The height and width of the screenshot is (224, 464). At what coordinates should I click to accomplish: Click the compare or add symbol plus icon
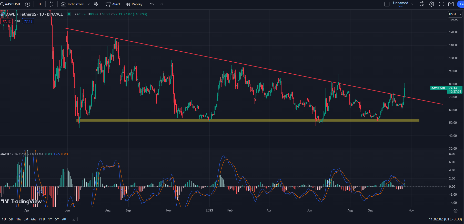click(27, 4)
